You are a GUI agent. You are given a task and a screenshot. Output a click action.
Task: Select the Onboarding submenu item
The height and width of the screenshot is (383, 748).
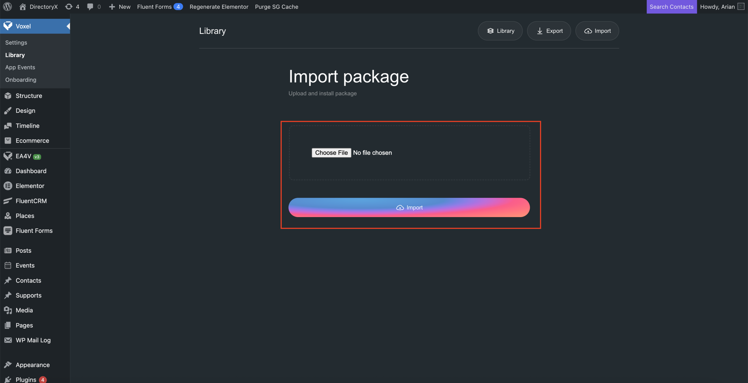point(21,80)
